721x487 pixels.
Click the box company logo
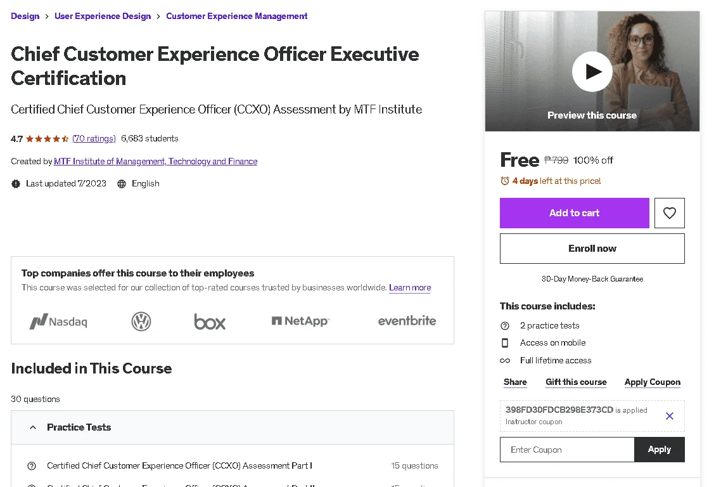coord(210,321)
